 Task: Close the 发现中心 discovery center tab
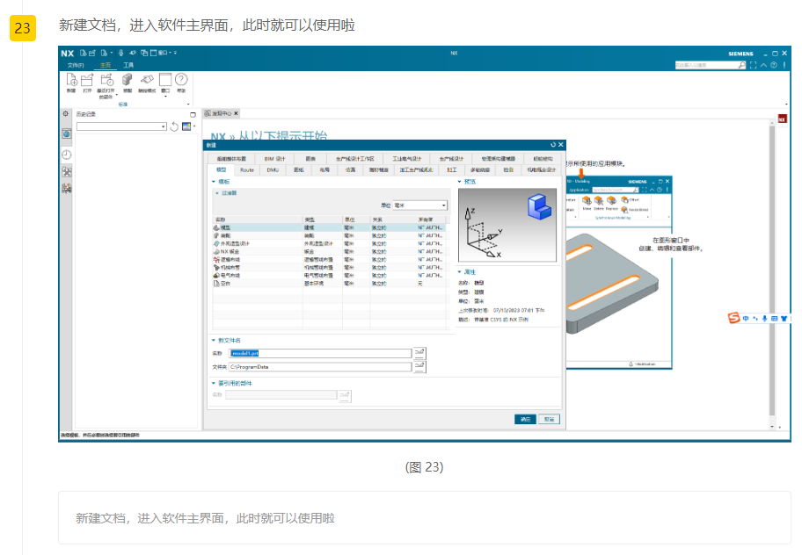tap(236, 113)
